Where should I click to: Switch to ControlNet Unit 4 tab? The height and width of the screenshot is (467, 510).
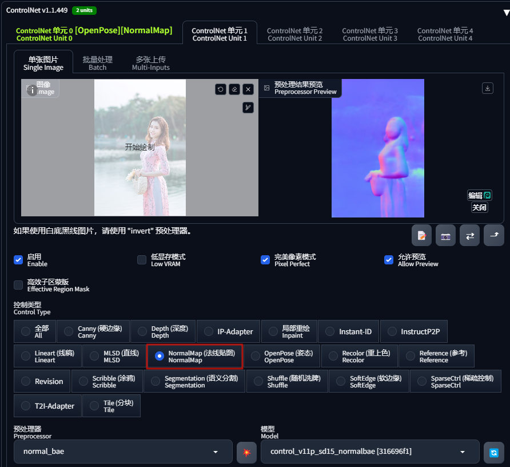[x=445, y=34]
